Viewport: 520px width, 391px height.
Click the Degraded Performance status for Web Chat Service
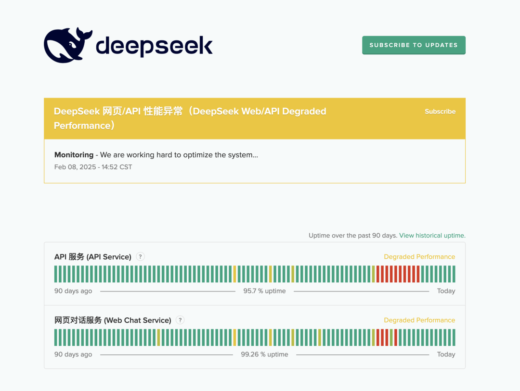(419, 320)
